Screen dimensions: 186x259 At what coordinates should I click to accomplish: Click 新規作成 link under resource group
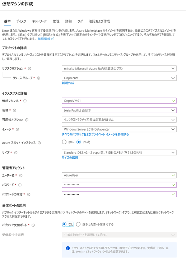pyautogui.click(x=68, y=83)
